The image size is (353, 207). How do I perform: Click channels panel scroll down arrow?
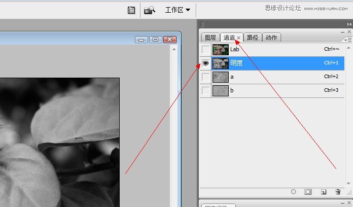click(x=348, y=184)
